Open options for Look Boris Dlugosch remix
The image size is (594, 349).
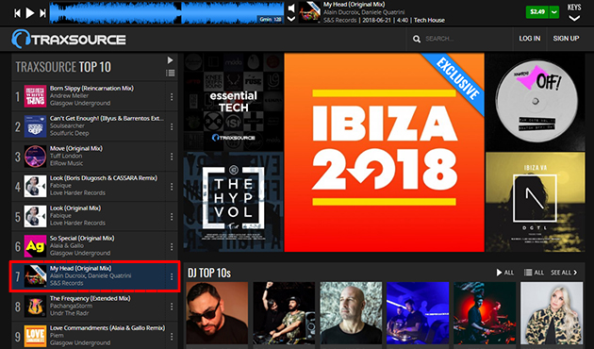[172, 187]
